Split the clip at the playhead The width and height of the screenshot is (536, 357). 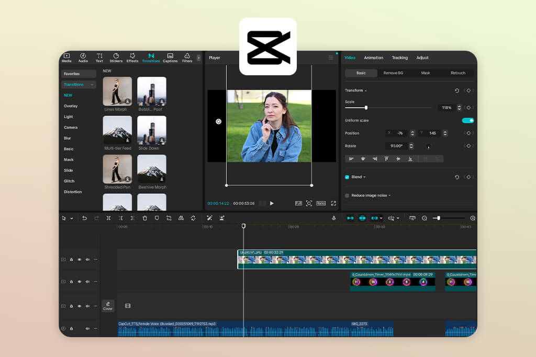[x=108, y=218]
